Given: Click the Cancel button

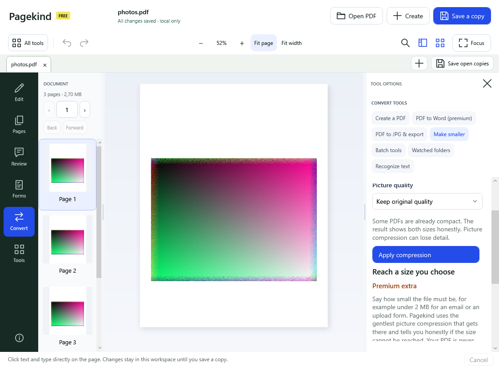Looking at the screenshot, I should [x=478, y=360].
